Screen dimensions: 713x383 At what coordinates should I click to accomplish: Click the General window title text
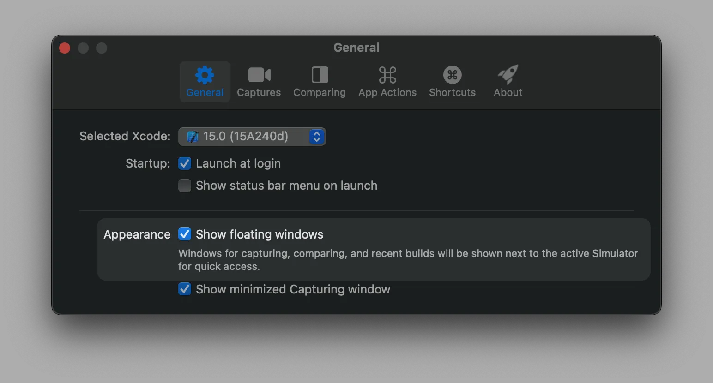pos(356,48)
